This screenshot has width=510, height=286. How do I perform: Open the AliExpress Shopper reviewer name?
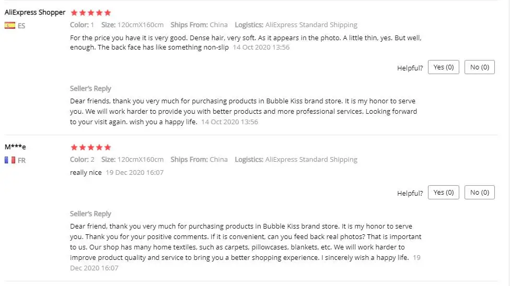point(35,13)
